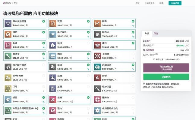The height and width of the screenshot is (120, 195).
Task: Click the 购买 credit card icon
Action: [x=53, y=56]
